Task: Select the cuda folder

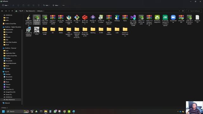Action: [x=117, y=30]
